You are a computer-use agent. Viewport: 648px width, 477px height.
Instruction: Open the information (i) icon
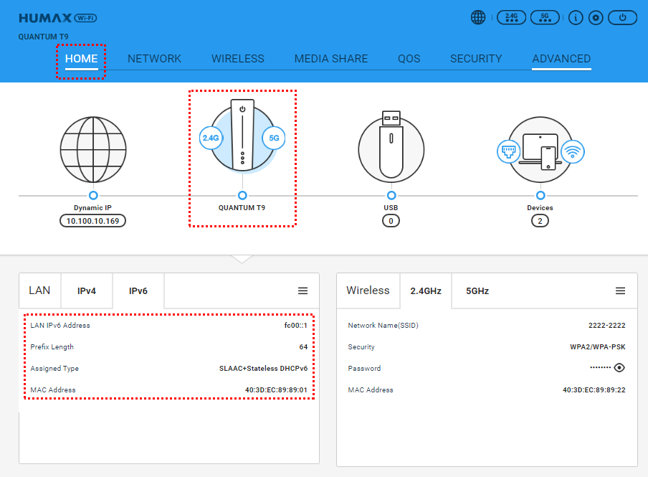[576, 17]
